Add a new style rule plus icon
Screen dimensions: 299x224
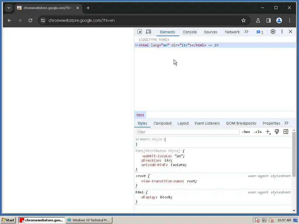(268, 132)
